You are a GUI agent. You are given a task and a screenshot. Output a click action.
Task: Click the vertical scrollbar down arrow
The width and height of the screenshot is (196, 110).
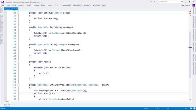point(190,100)
